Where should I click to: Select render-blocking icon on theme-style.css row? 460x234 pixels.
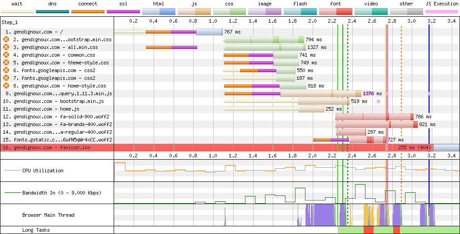click(x=6, y=63)
